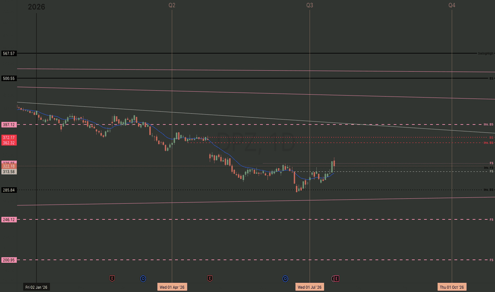This screenshot has width=495, height=292.
Task: Click the FS label on the 200.95 line
Action: [491, 260]
